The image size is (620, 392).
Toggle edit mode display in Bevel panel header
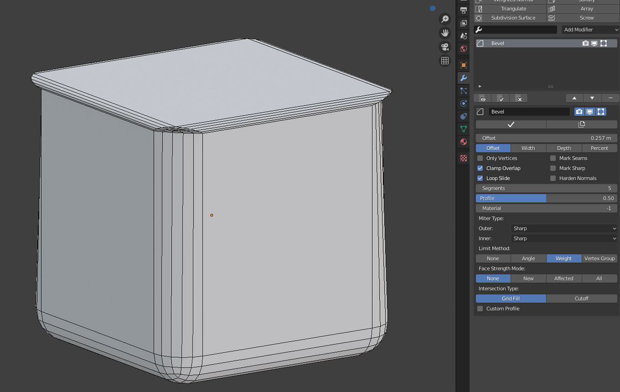tap(601, 112)
